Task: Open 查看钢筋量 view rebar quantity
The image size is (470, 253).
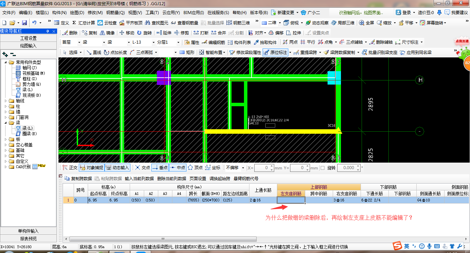Action: [184, 23]
